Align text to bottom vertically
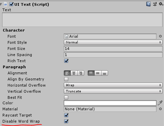 point(105,73)
